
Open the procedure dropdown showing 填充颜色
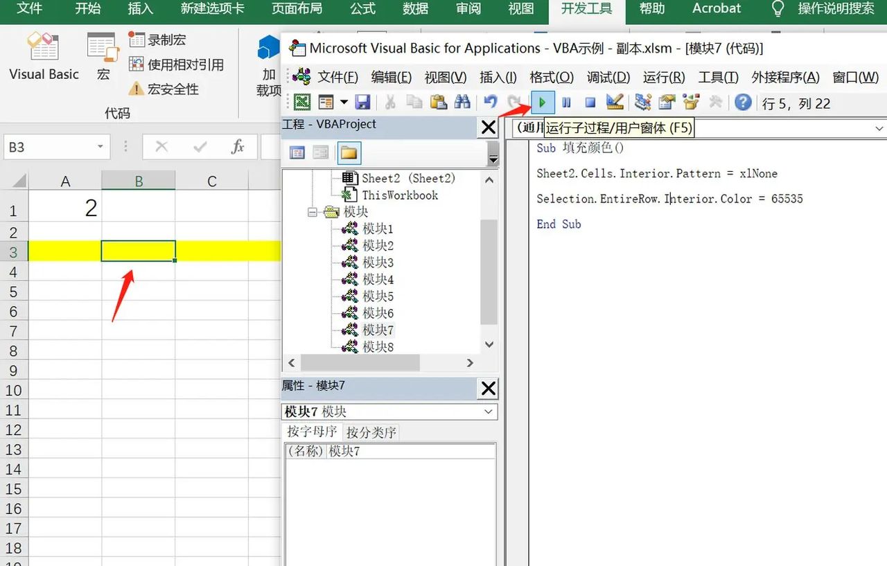click(x=879, y=128)
